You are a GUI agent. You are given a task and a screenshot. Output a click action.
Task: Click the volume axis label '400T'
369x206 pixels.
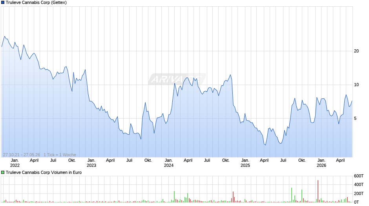(x=359, y=184)
